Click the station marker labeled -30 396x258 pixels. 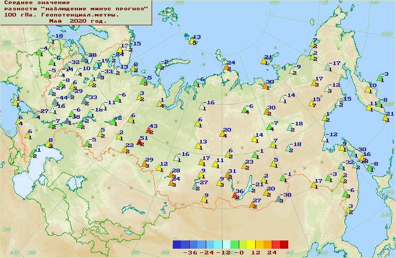tap(353, 153)
